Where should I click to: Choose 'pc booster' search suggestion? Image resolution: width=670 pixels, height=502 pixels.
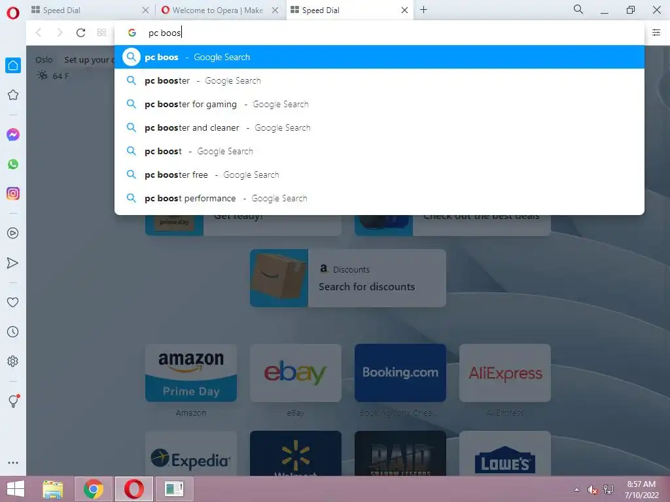[379, 80]
